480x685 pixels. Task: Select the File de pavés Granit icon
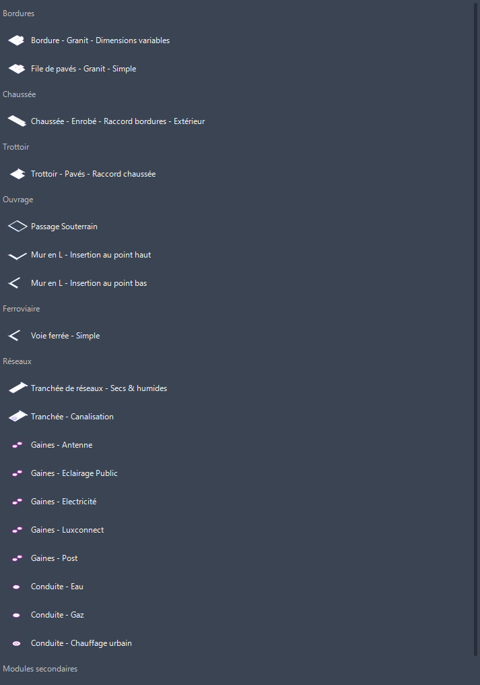[16, 69]
